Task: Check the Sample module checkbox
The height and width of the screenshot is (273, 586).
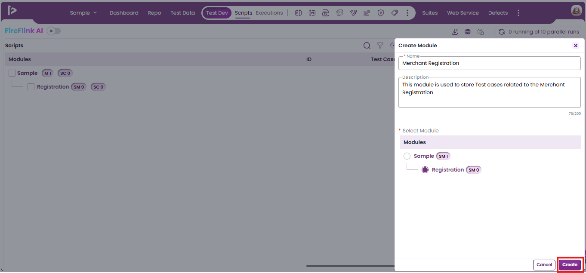Action: (12, 73)
